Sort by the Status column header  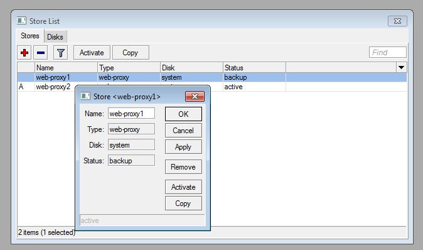coord(254,67)
